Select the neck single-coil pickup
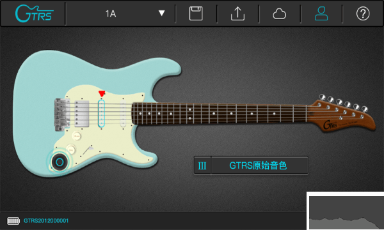This screenshot has height=230, width=384. click(123, 113)
